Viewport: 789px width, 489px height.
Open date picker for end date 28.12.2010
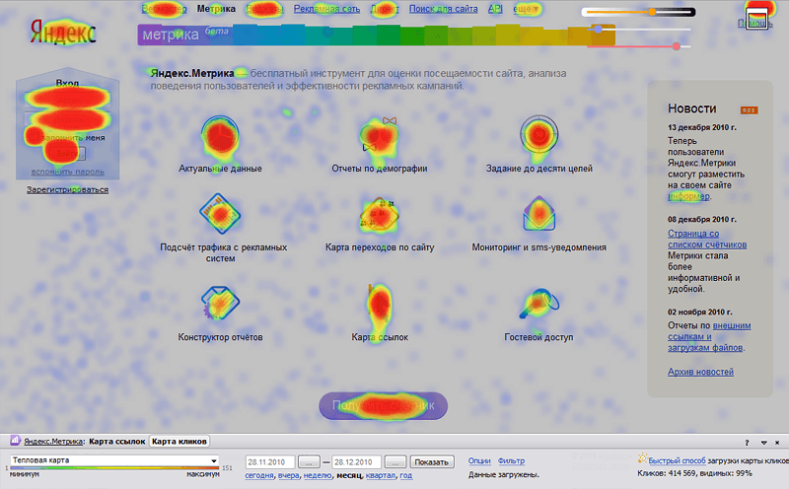395,461
